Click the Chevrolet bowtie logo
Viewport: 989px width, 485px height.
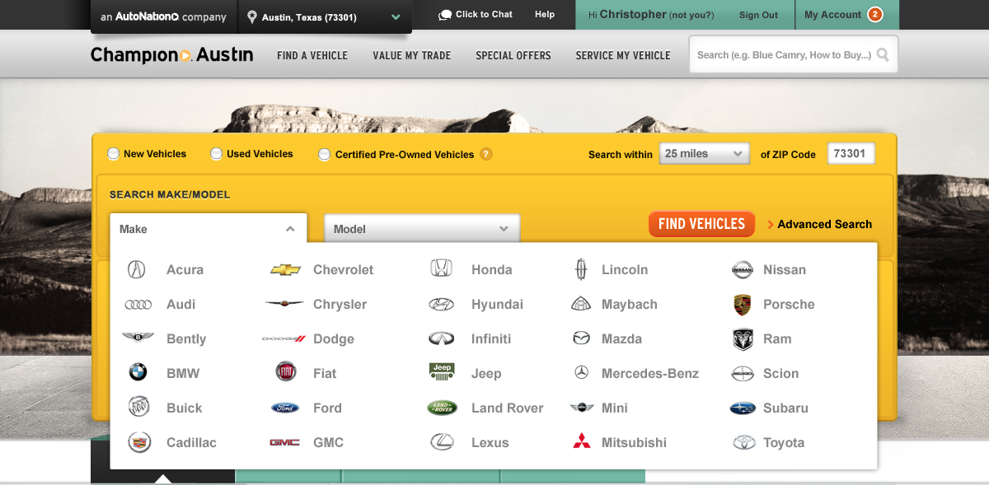tap(286, 269)
